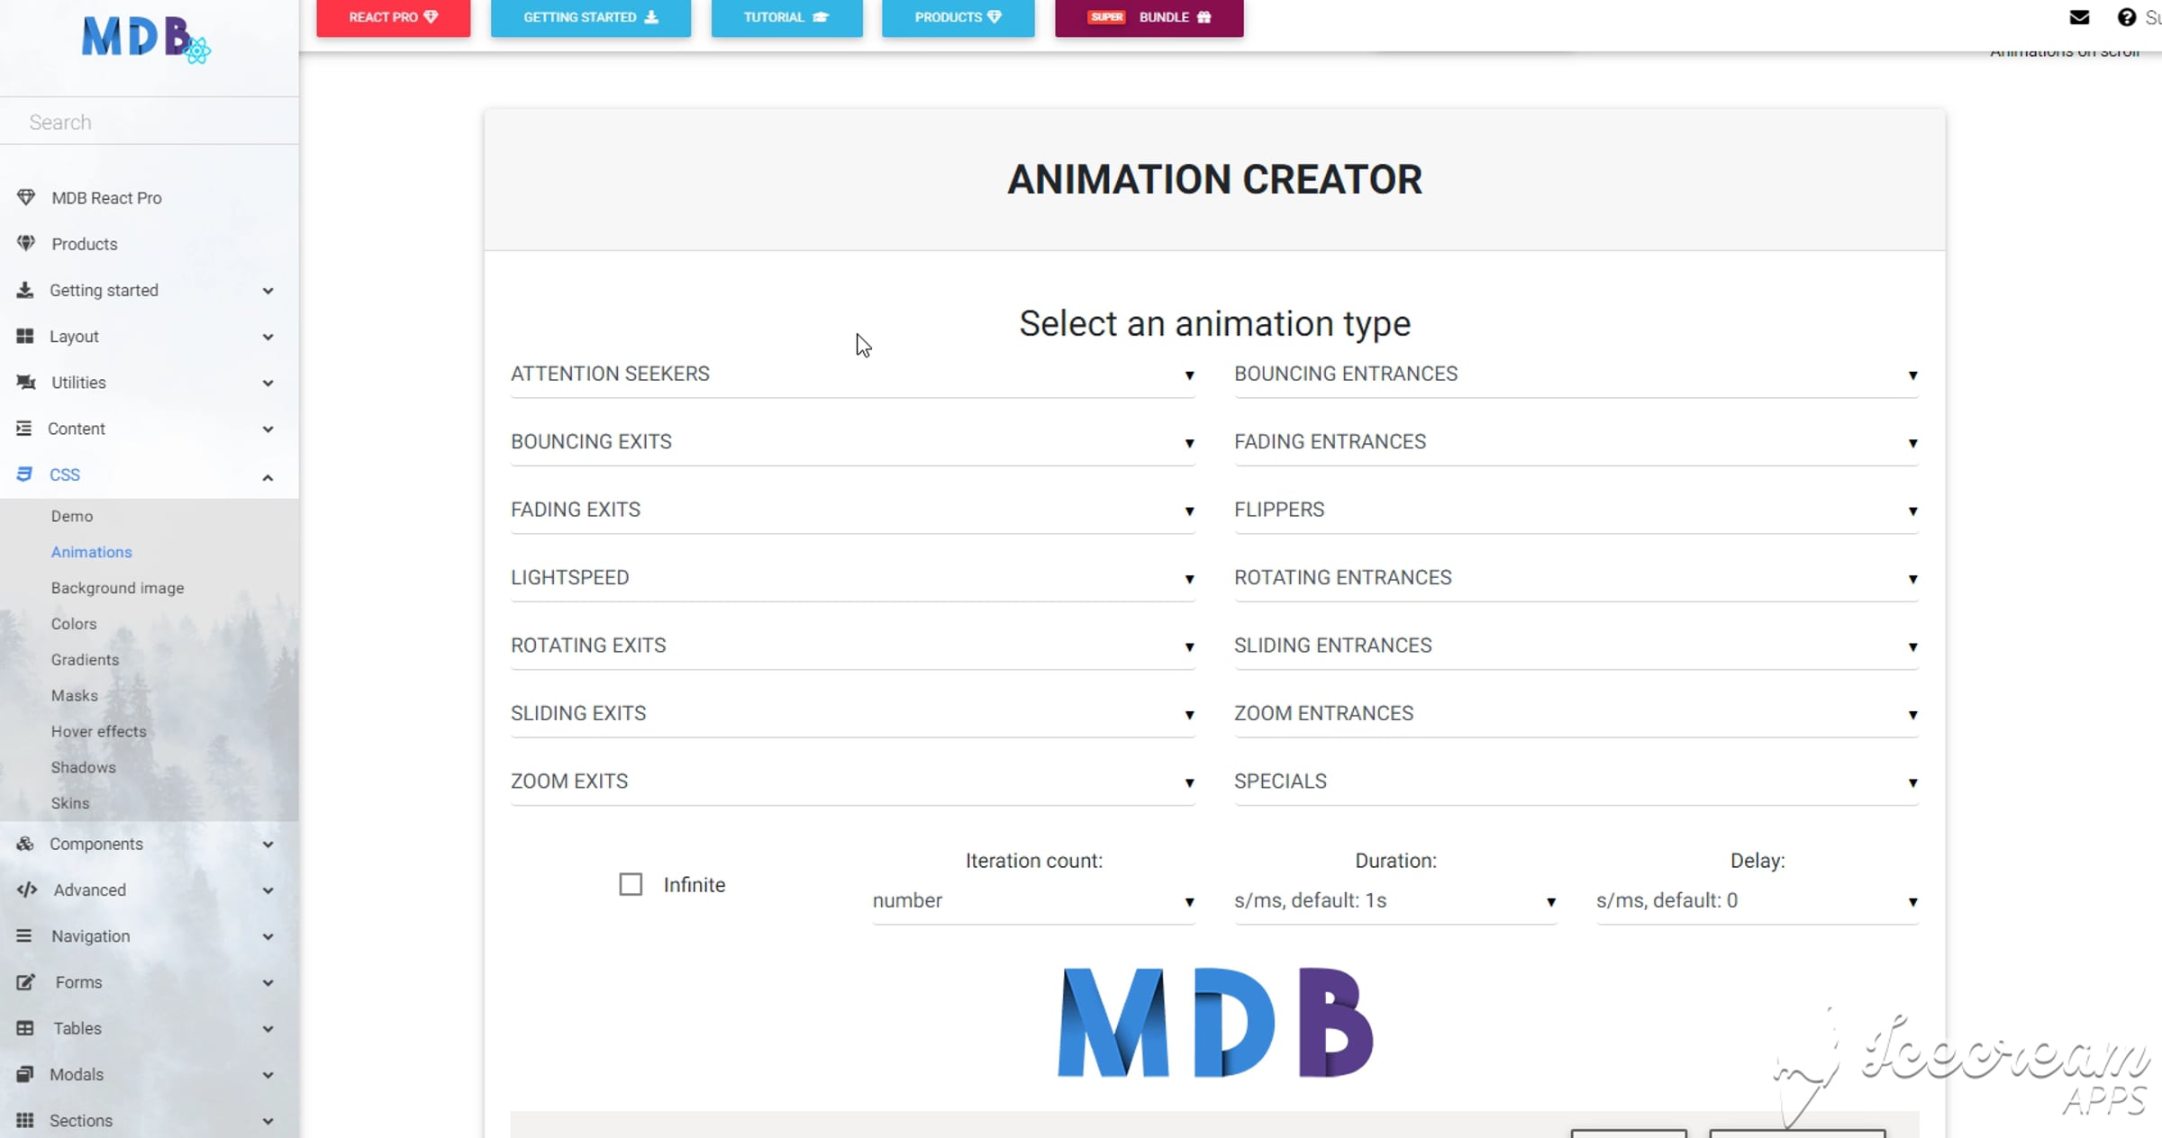This screenshot has width=2162, height=1138.
Task: Open the Fading Exits dropdown
Action: tap(853, 510)
